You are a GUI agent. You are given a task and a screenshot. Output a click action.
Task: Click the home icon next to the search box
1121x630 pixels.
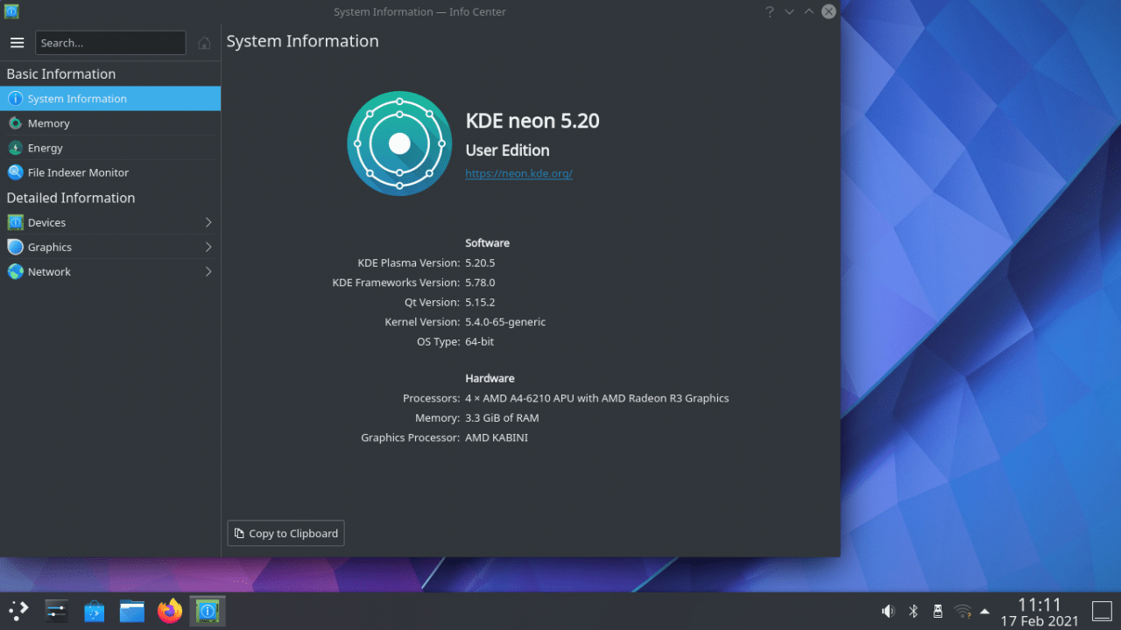coord(204,43)
